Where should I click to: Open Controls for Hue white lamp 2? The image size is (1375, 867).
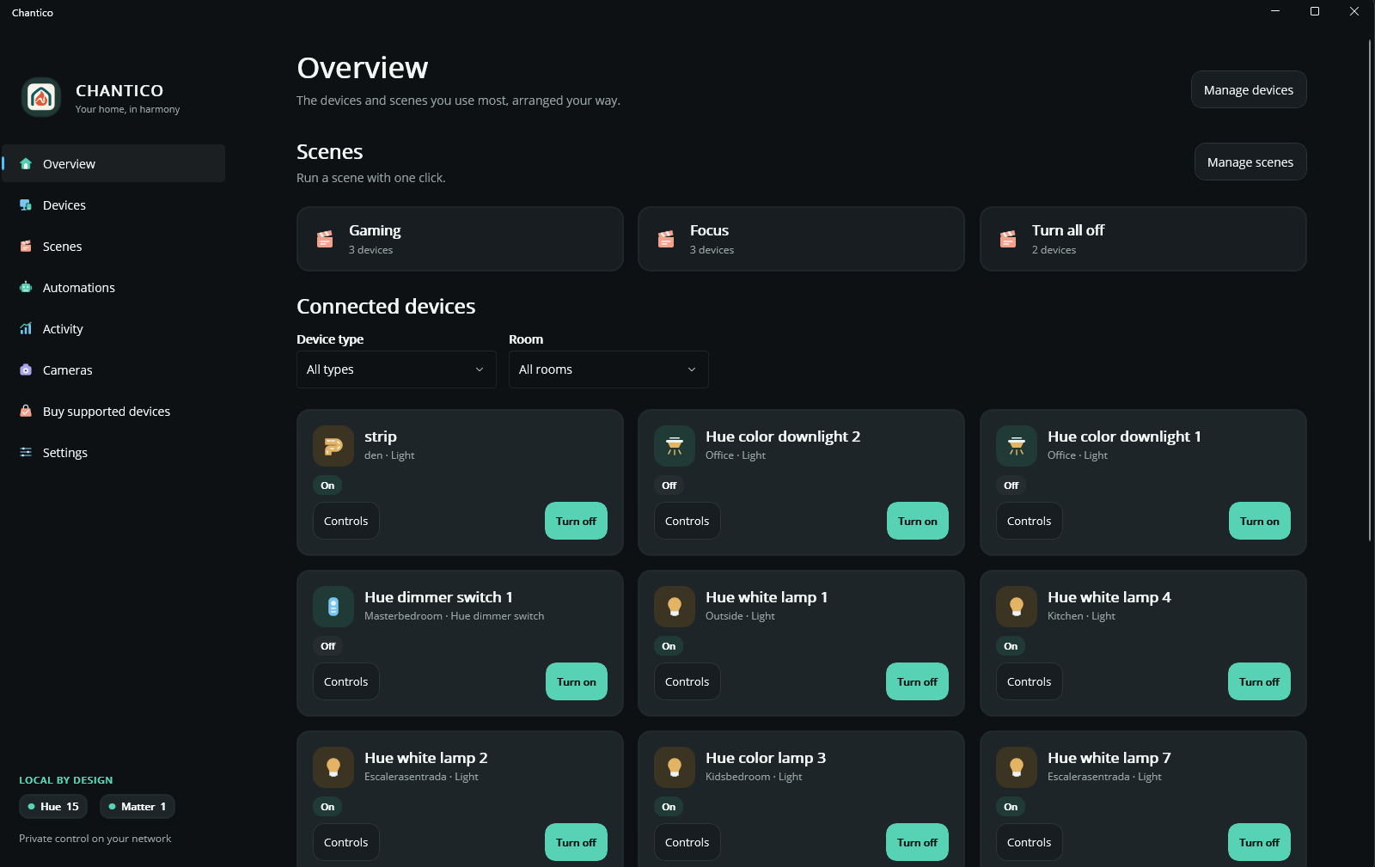coord(346,842)
